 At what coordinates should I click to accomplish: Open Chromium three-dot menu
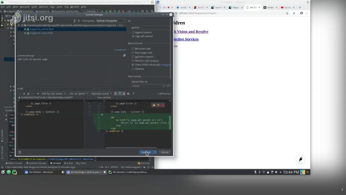(307, 13)
